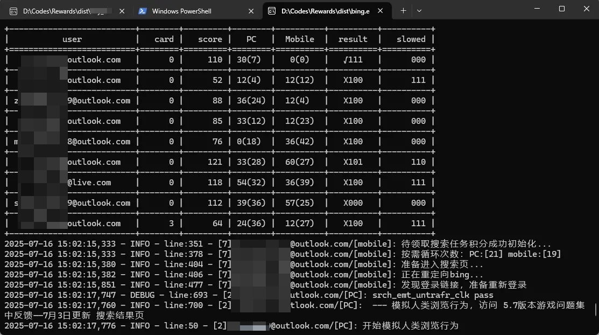Viewport: 599px width, 335px height.
Task: Click the PowerShell icon on second tab
Action: pyautogui.click(x=143, y=11)
